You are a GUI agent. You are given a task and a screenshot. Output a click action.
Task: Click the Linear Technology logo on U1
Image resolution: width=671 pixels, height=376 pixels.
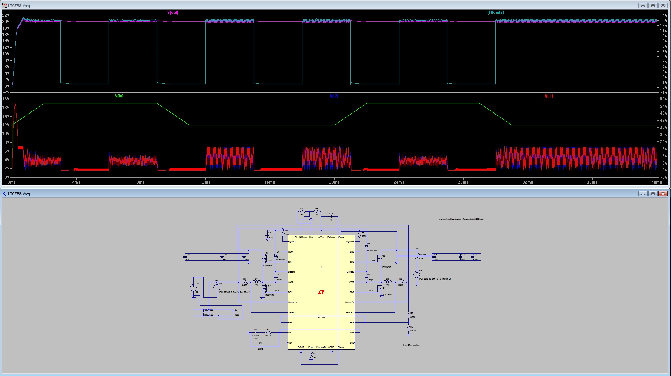click(x=321, y=292)
